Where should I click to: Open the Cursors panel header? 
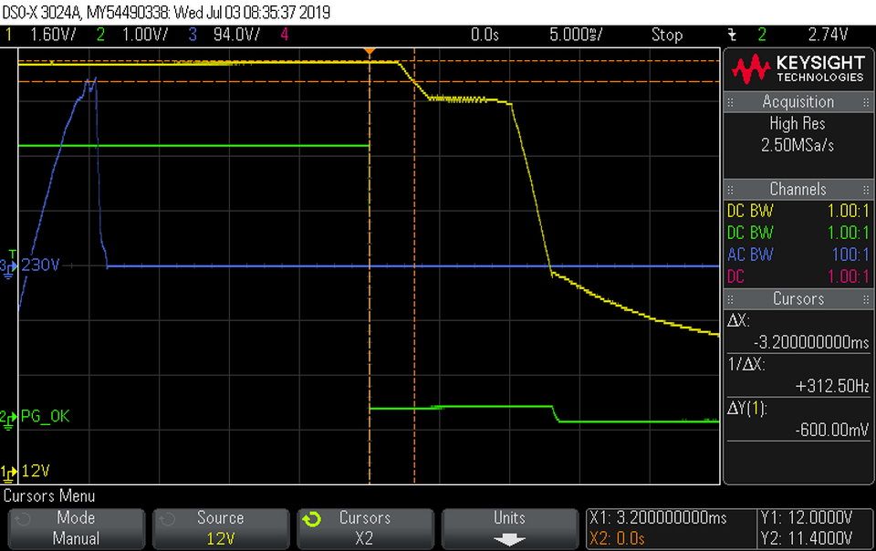point(798,298)
